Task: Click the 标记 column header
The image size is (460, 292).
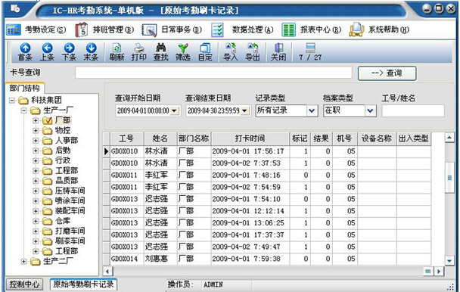Action: coord(300,138)
